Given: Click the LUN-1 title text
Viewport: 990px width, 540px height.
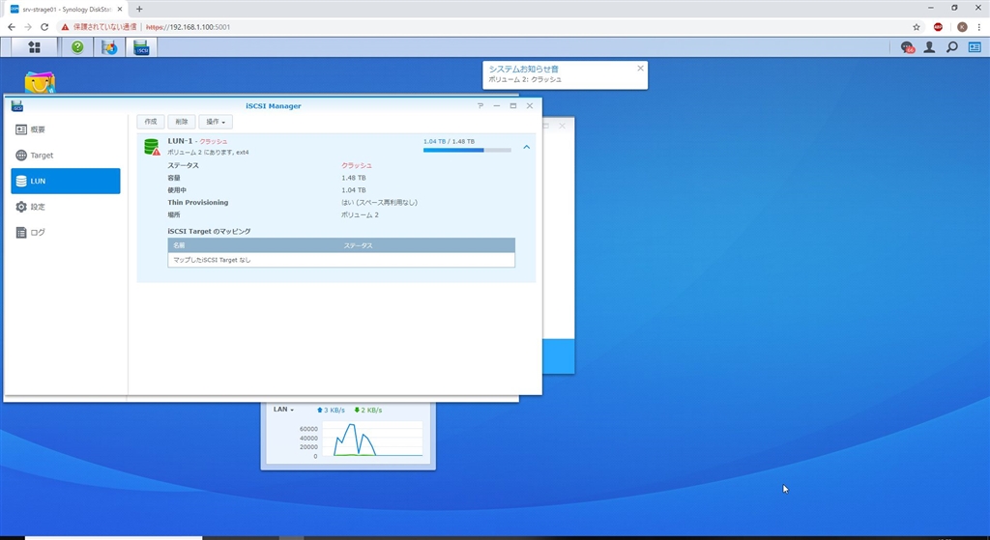Looking at the screenshot, I should (180, 141).
